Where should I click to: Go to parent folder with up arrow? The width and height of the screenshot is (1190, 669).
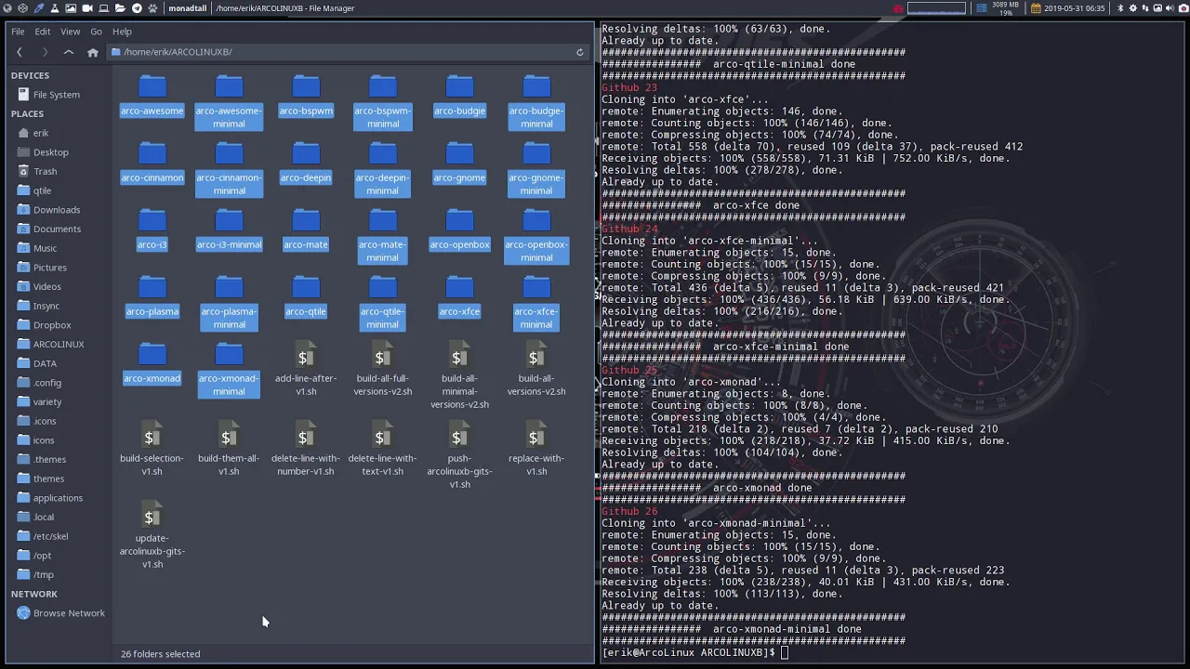(x=69, y=52)
